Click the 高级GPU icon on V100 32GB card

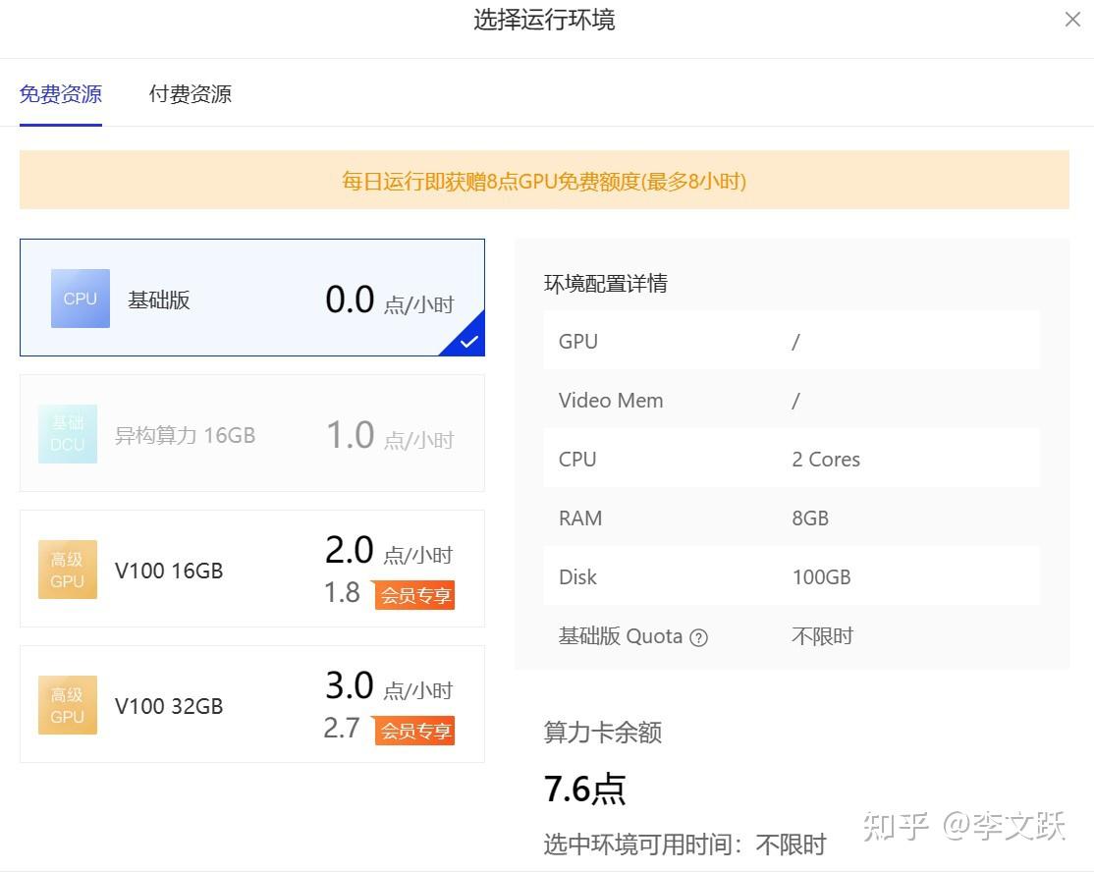[67, 704]
